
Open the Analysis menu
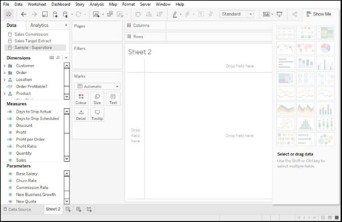coord(97,4)
